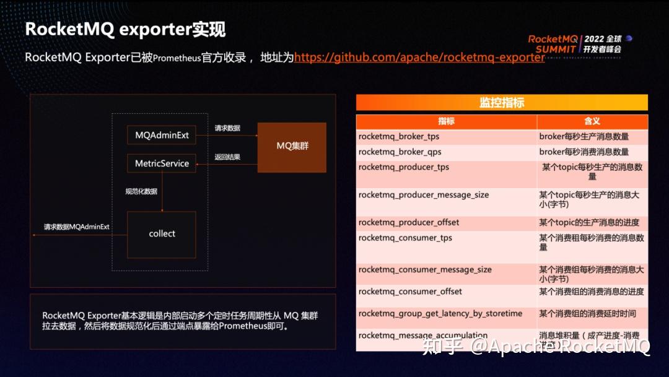This screenshot has height=377, width=669.
Task: Select the MetricService component box
Action: pos(161,163)
